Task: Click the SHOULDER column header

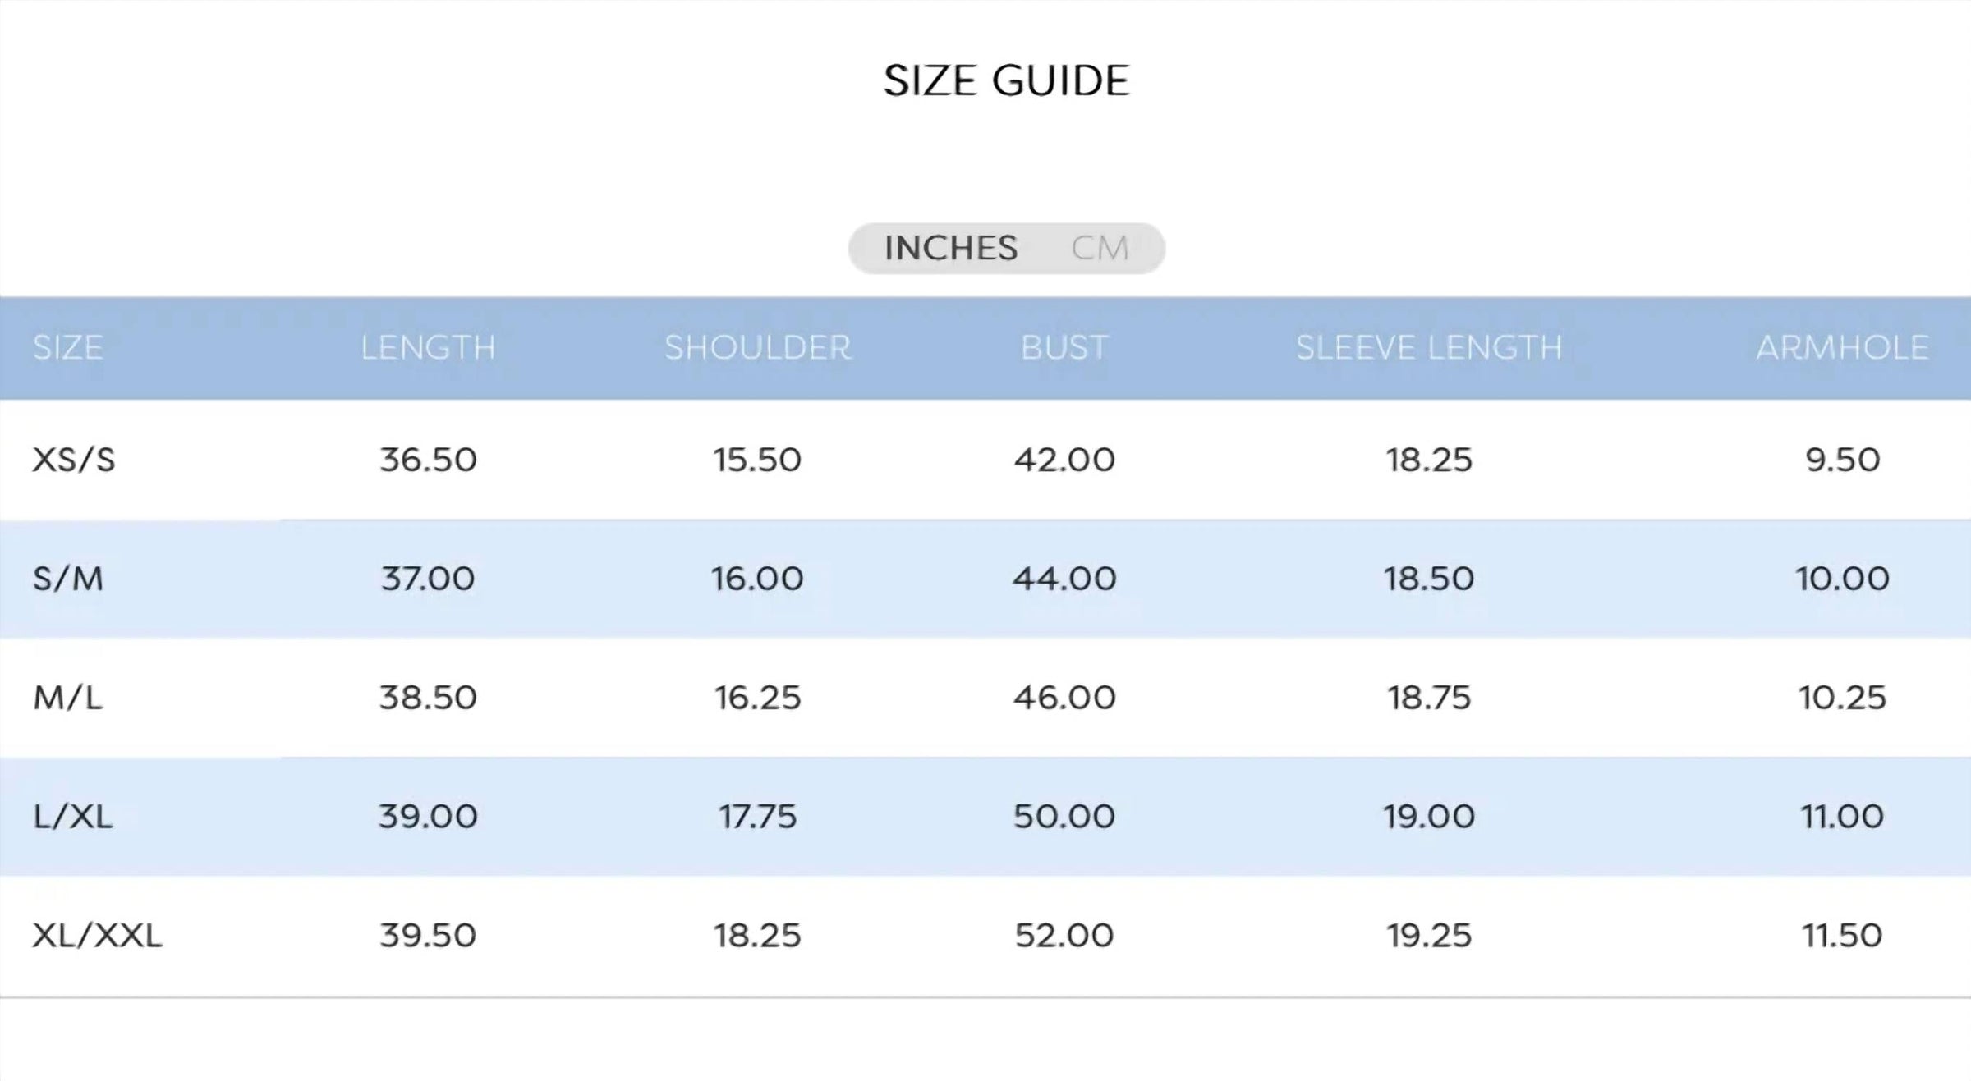Action: [x=757, y=348]
